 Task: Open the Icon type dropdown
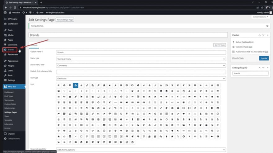pyautogui.click(x=141, y=79)
